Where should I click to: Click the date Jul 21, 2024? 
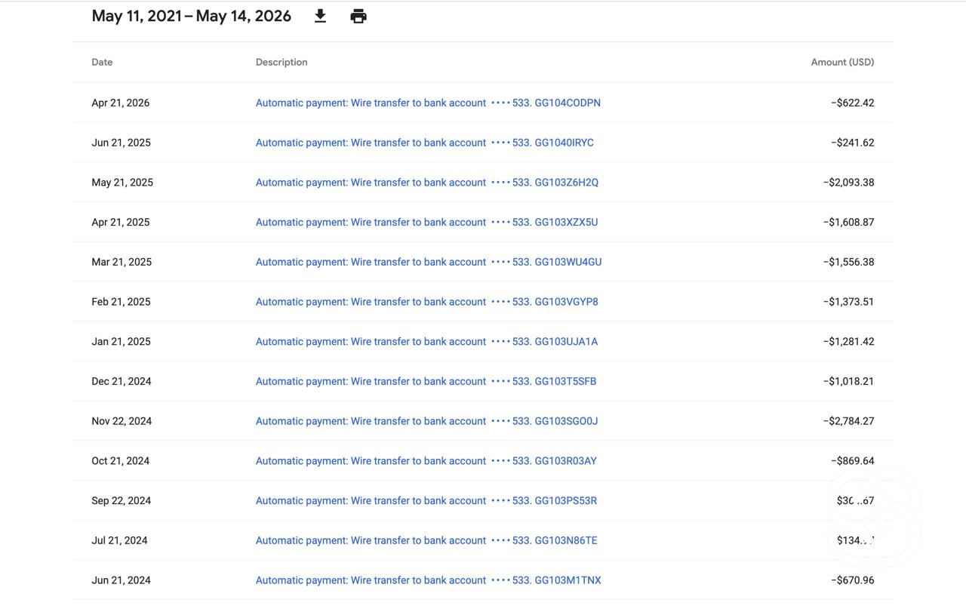[119, 540]
